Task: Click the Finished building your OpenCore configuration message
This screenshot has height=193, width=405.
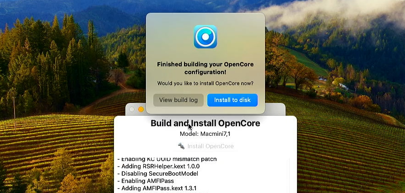Action: (x=205, y=68)
